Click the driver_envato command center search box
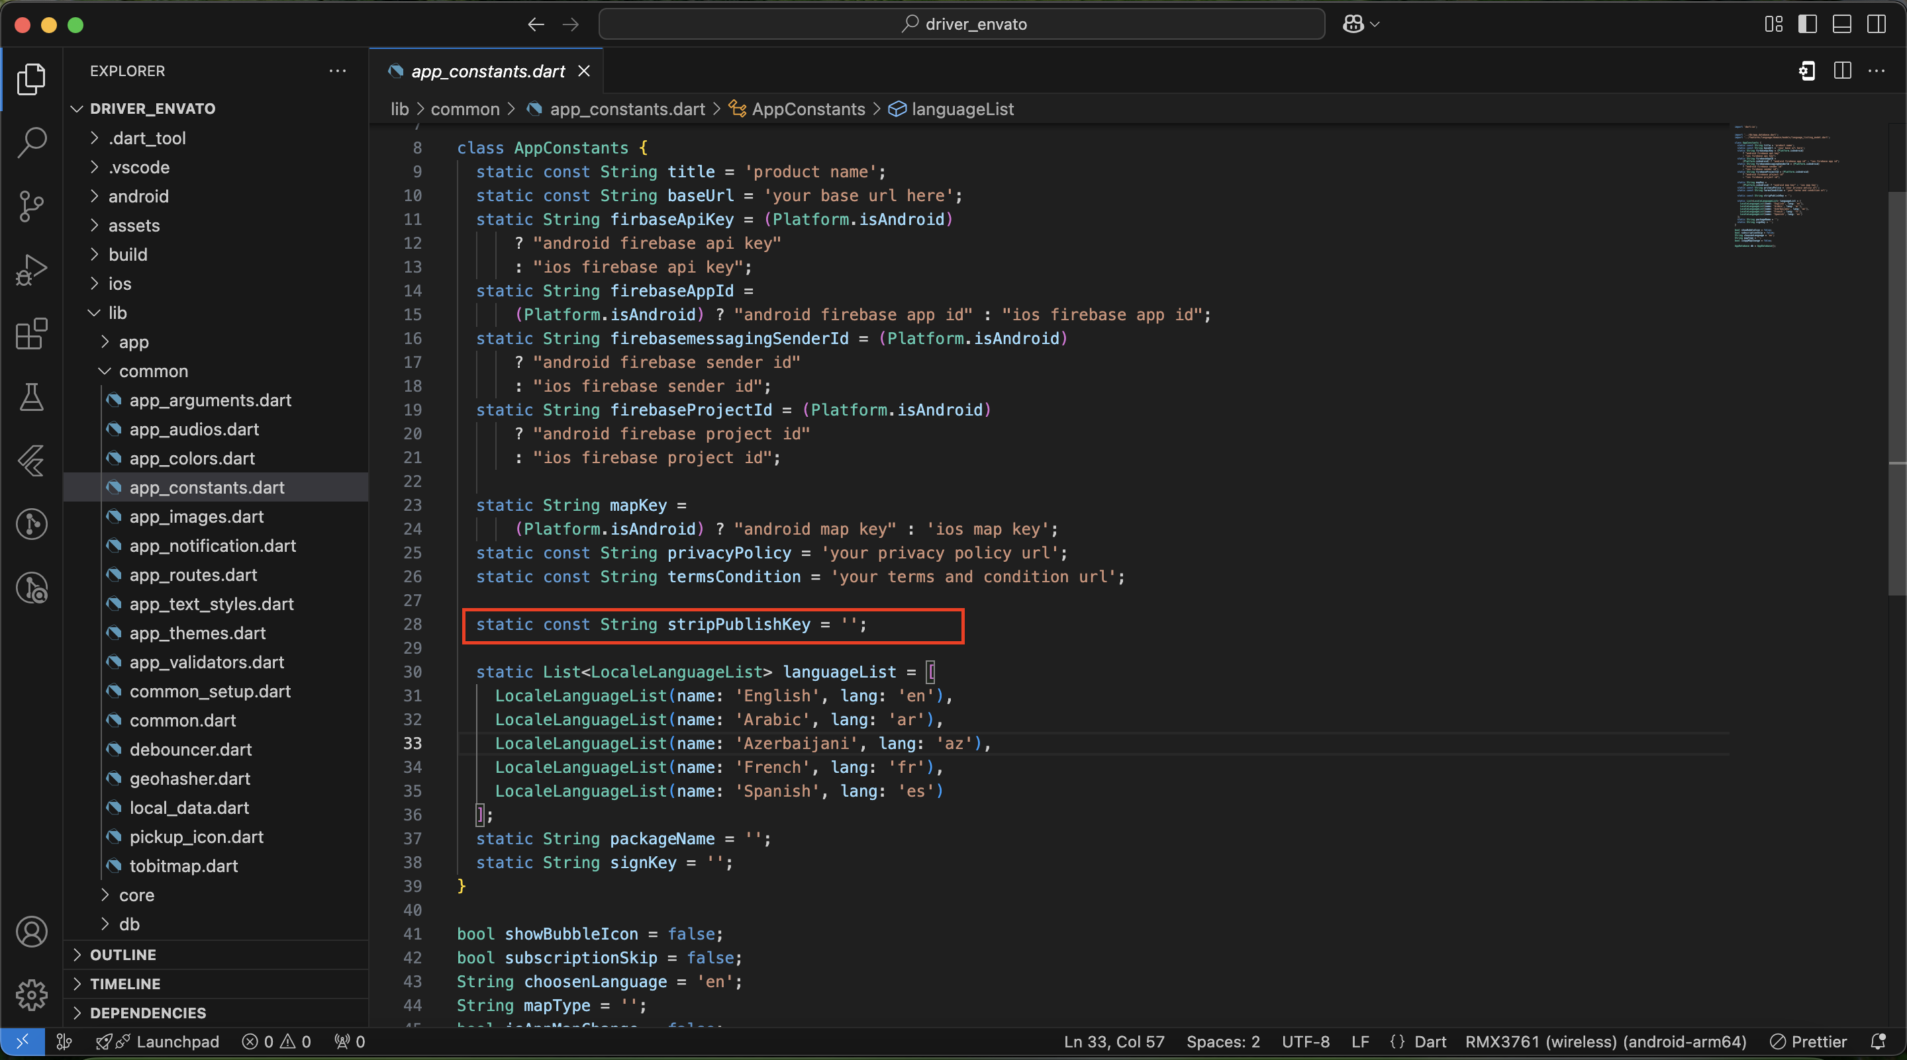This screenshot has width=1907, height=1060. click(x=961, y=24)
